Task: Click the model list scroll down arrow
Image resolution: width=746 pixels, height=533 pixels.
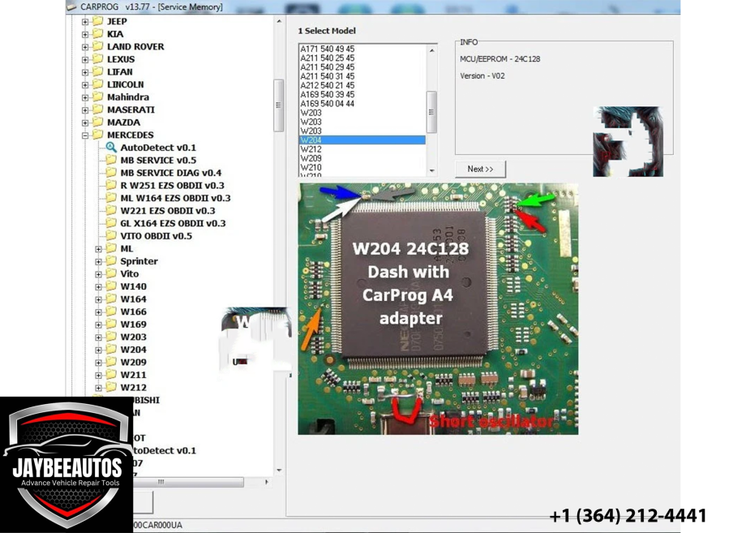Action: click(431, 171)
